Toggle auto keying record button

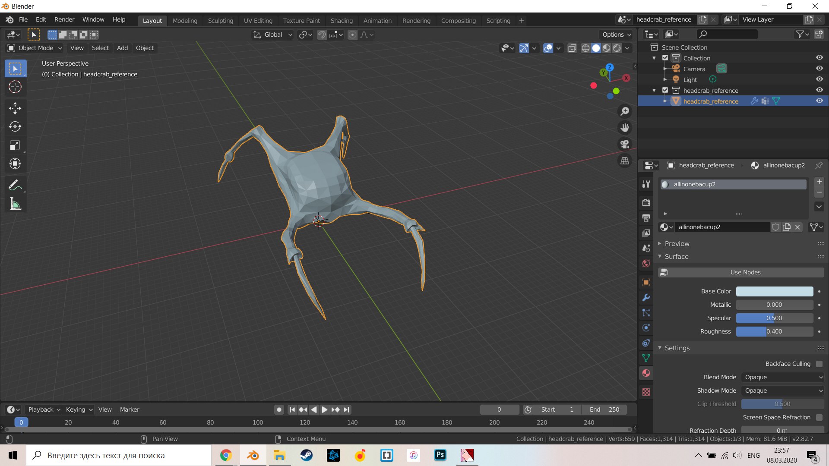point(279,409)
